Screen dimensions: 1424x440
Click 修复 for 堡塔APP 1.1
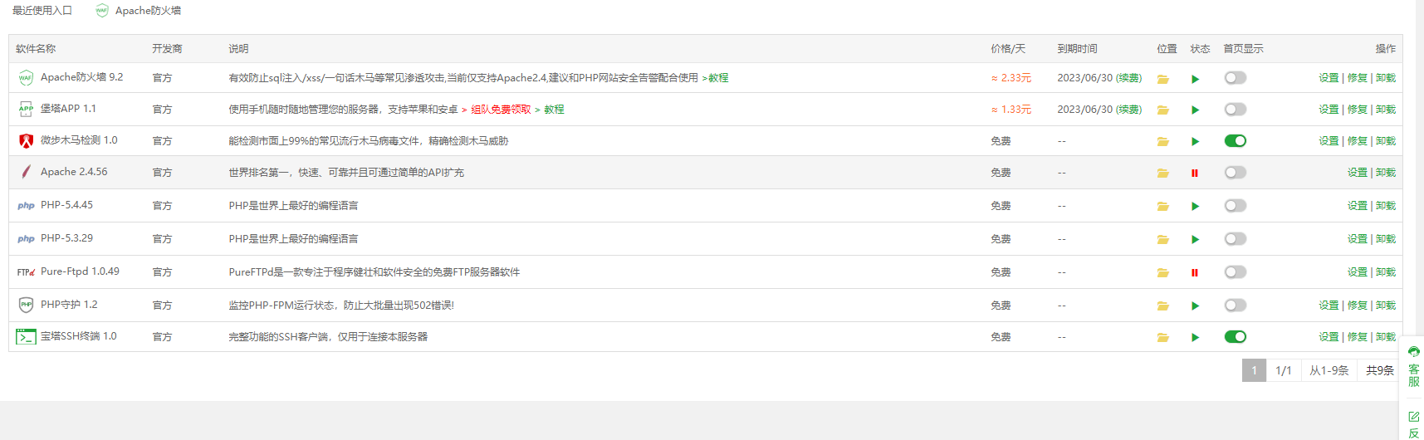click(x=1357, y=110)
